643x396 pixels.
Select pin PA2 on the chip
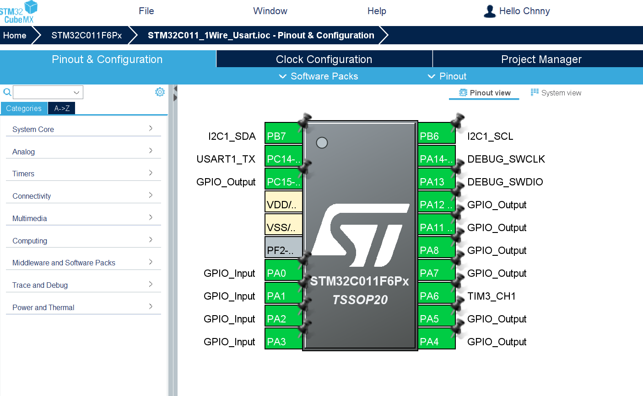click(x=283, y=316)
